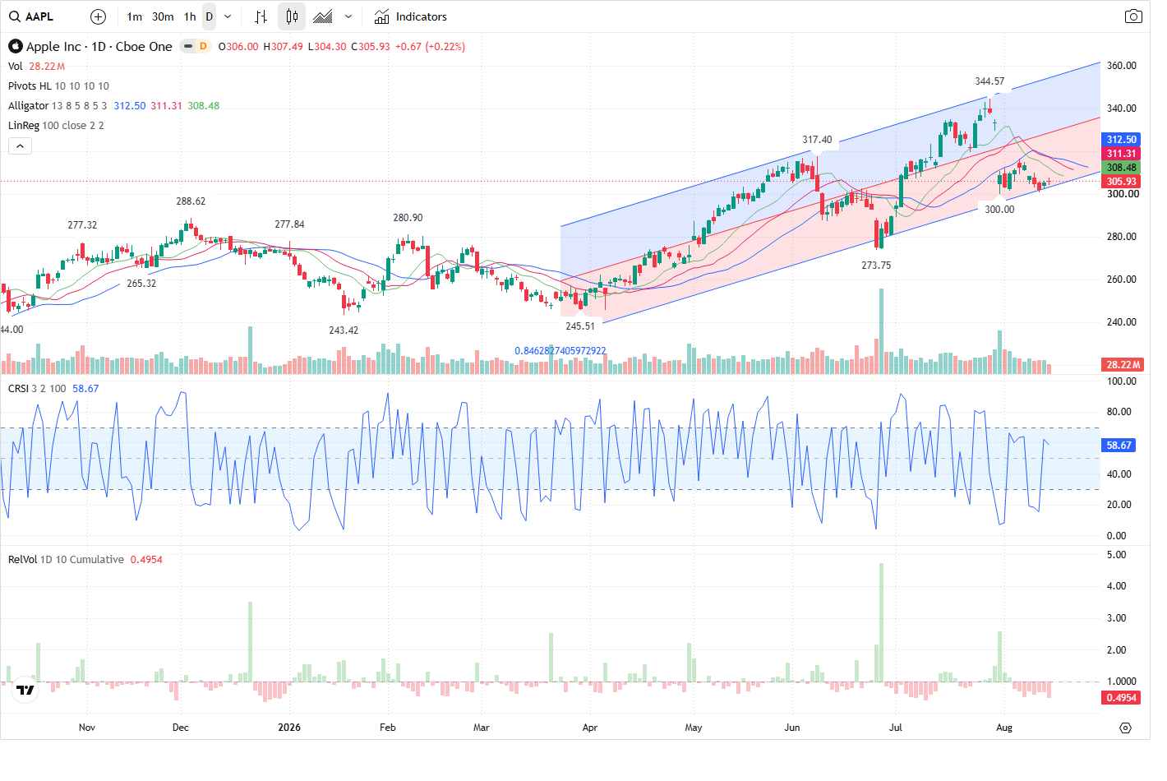Select the D daily timeframe
1167x781 pixels.
[210, 16]
